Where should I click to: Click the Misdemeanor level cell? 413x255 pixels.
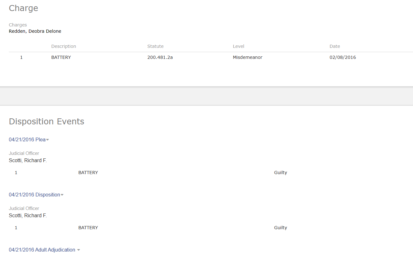point(247,57)
